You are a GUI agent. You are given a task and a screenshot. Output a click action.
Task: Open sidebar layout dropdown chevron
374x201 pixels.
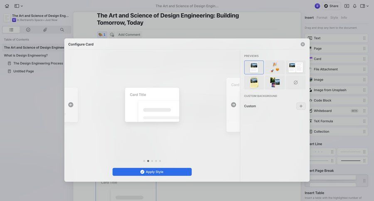(22, 6)
